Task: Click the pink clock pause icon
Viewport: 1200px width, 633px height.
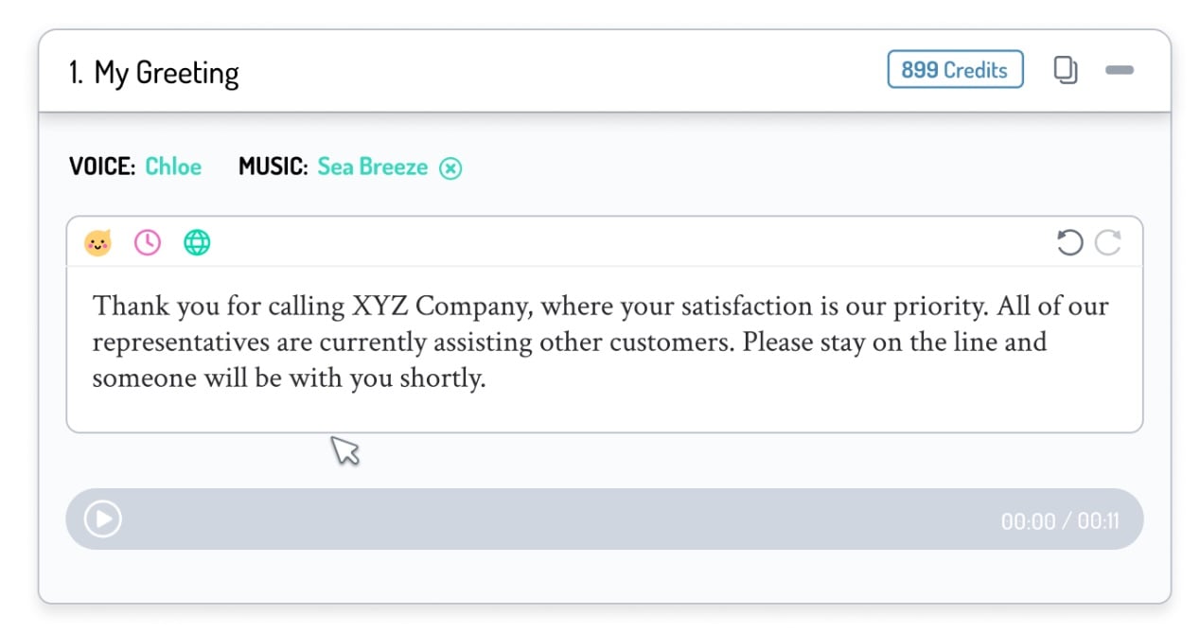Action: click(x=148, y=243)
